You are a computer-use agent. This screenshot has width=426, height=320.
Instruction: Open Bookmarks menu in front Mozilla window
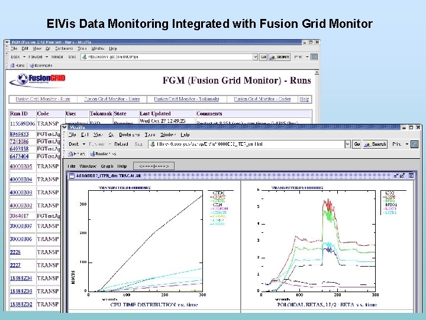(130, 135)
